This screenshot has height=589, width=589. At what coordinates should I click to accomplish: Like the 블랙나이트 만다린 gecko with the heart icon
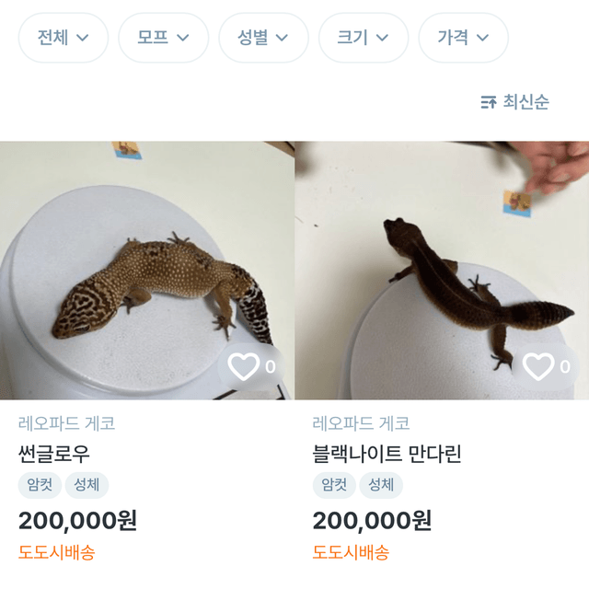[x=538, y=367]
